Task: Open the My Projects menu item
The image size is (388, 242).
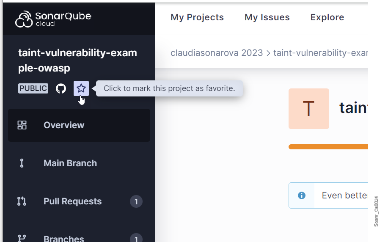Action: (197, 17)
